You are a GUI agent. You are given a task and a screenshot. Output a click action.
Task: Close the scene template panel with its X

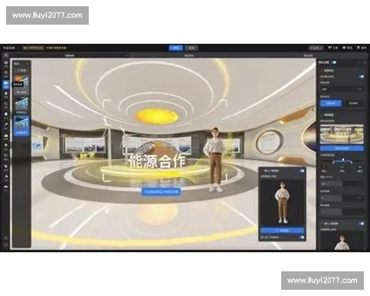(28, 64)
